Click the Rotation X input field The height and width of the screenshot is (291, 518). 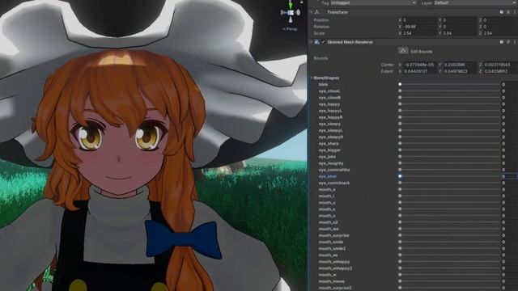tap(419, 27)
